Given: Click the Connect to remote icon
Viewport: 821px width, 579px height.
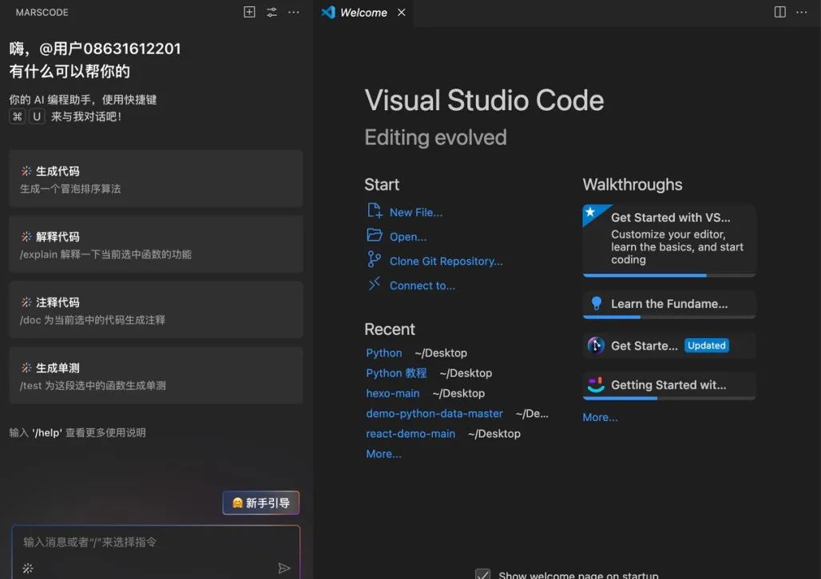Looking at the screenshot, I should pyautogui.click(x=375, y=285).
